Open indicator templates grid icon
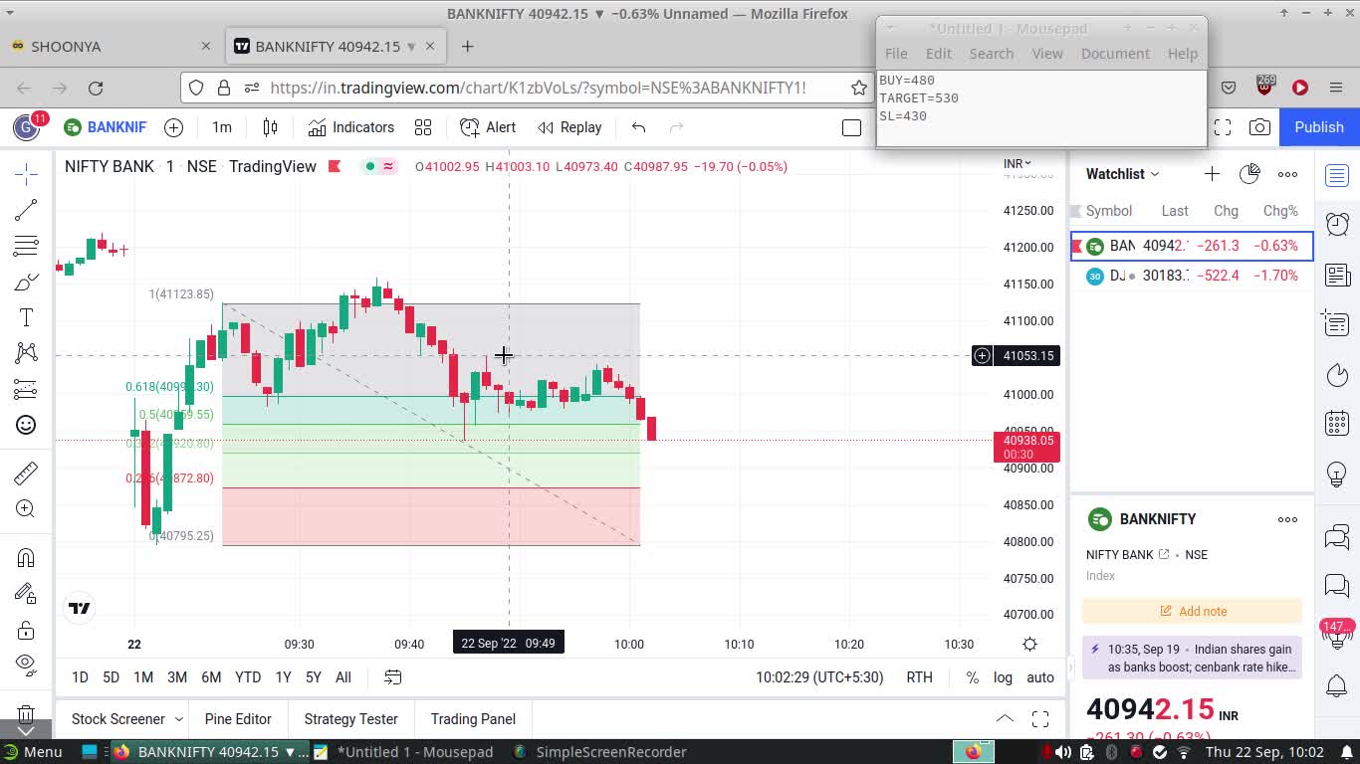The image size is (1360, 764). click(x=423, y=127)
